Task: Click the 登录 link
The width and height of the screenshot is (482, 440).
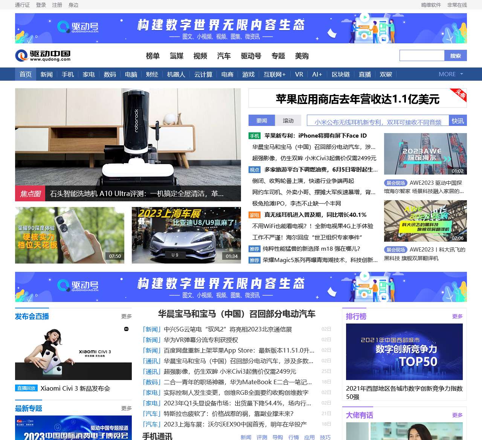Action: pos(41,5)
